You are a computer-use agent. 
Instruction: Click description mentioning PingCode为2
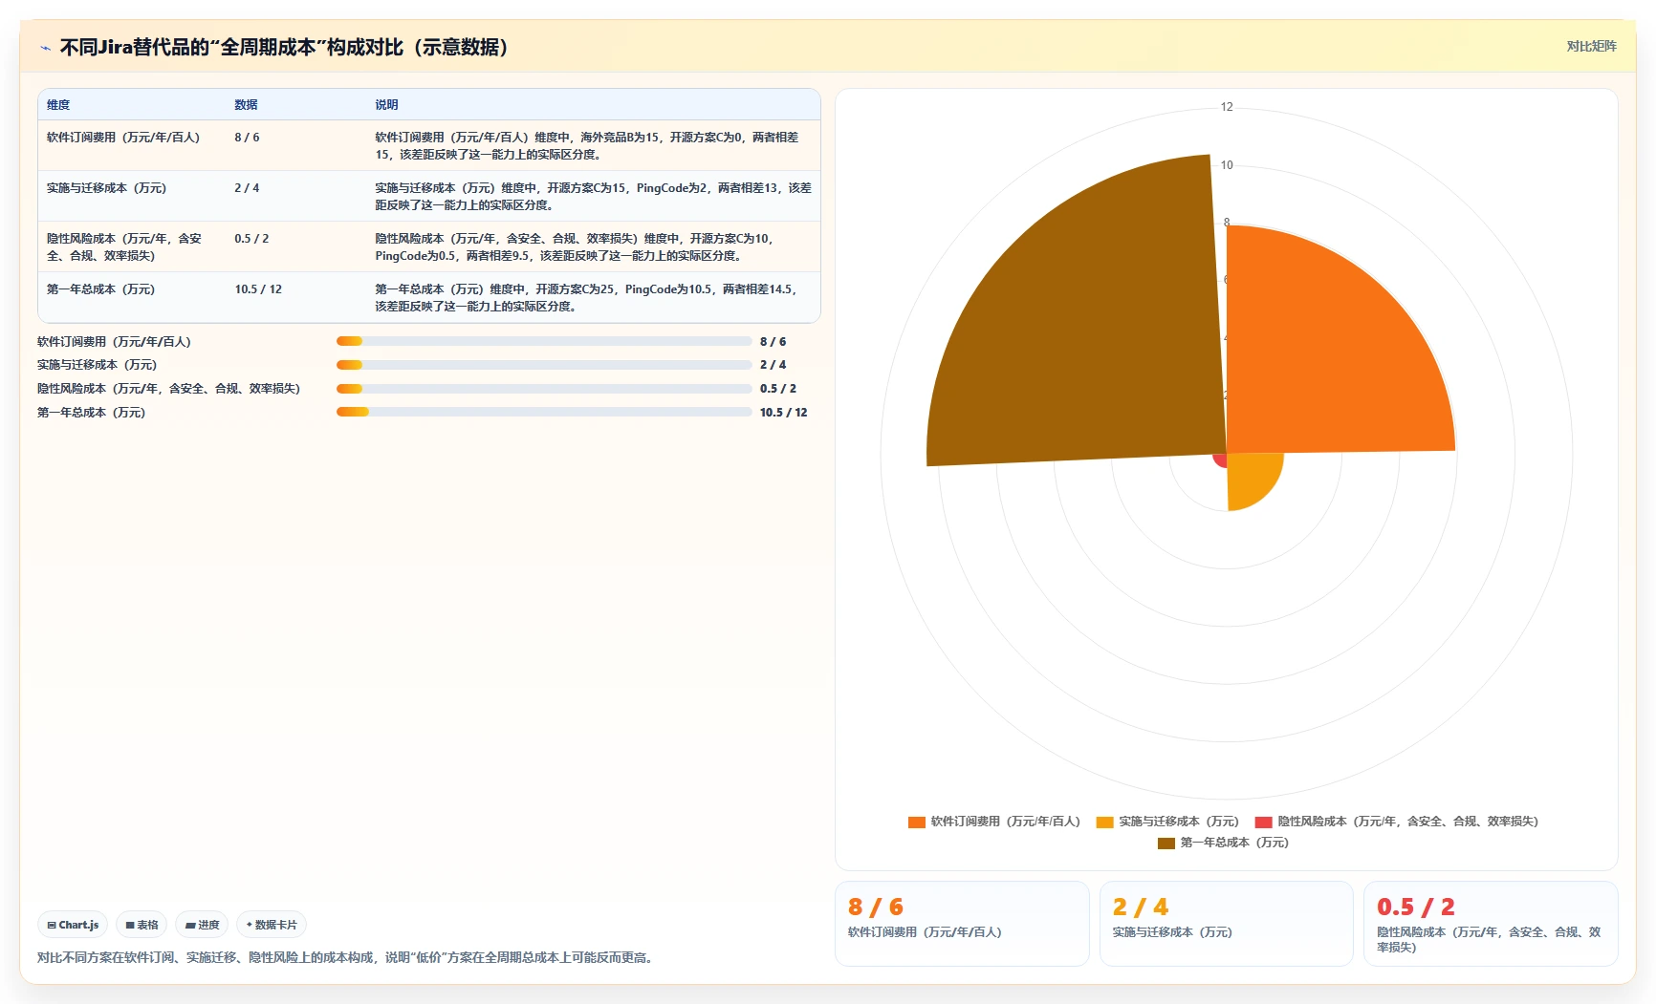(593, 197)
